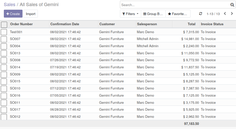
Task: Open the Group By dropdown
Action: [x=153, y=14]
